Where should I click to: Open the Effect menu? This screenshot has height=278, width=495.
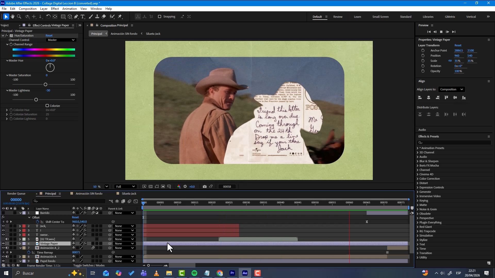point(55,9)
